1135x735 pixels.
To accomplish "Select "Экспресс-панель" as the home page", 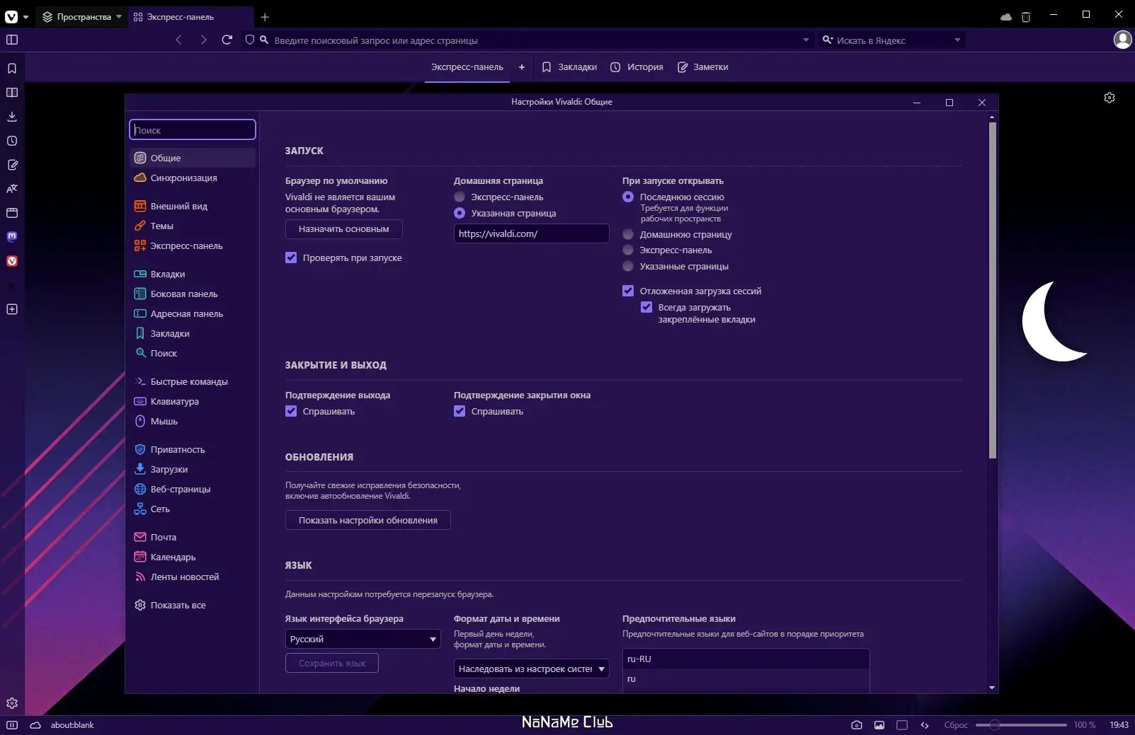I will 460,197.
